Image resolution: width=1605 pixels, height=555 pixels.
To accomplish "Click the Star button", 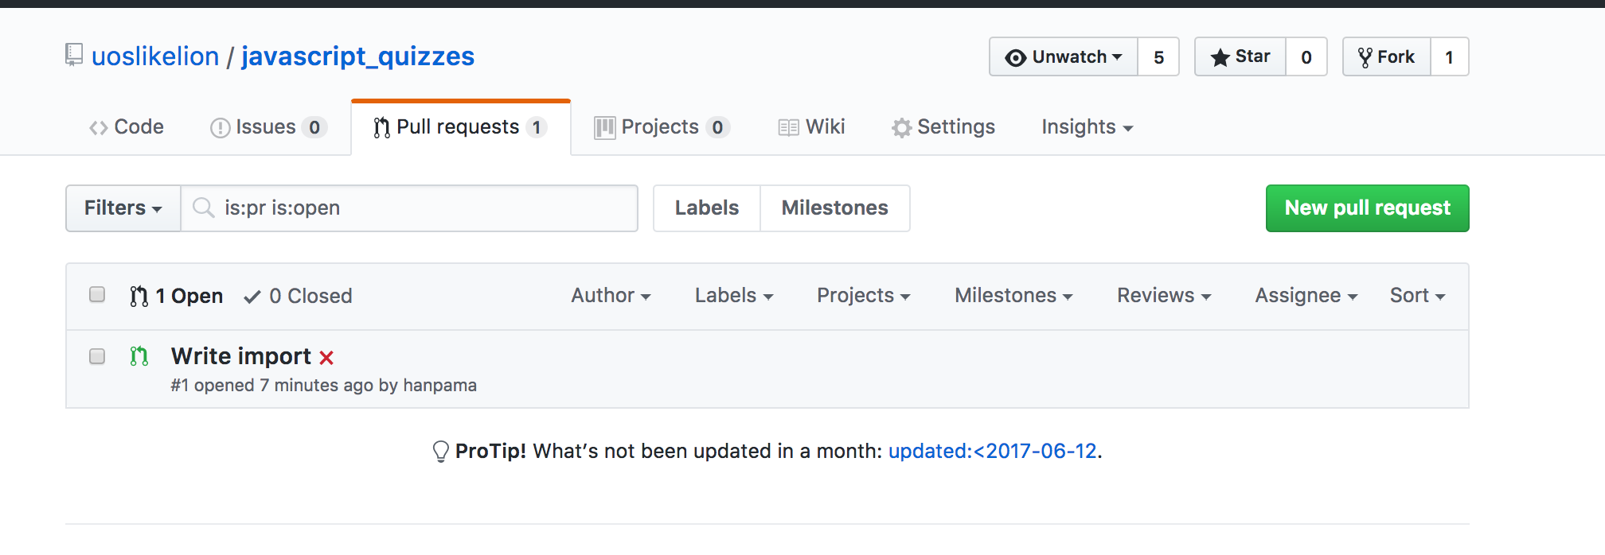I will click(1240, 57).
